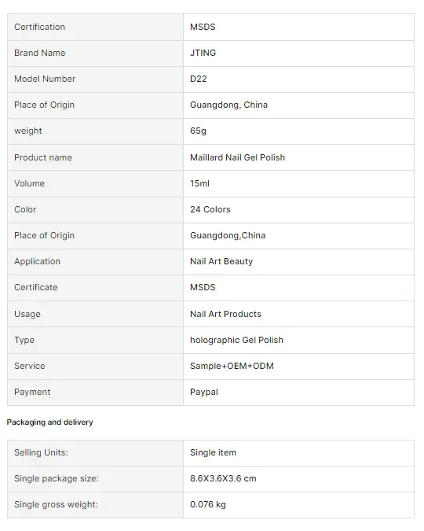Select the 0.076 kg gross weight value
424x531 pixels.
pyautogui.click(x=207, y=504)
